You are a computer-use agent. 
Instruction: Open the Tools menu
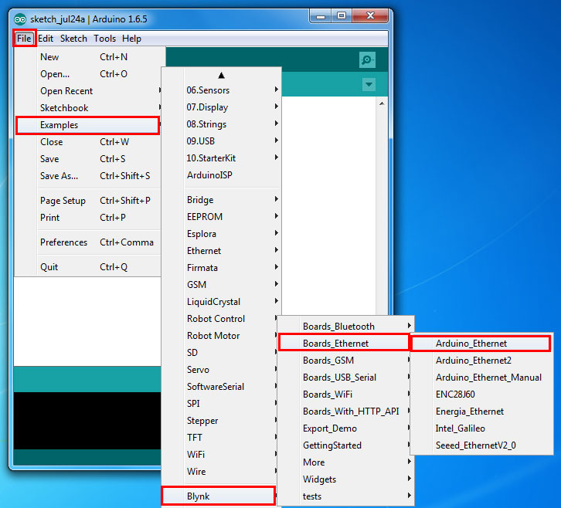(x=104, y=39)
